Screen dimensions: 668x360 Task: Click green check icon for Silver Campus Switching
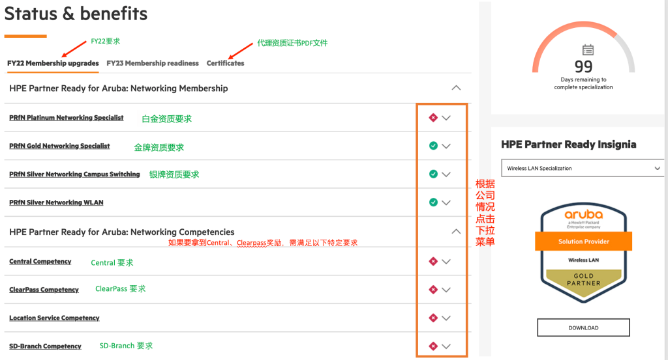[x=433, y=174]
